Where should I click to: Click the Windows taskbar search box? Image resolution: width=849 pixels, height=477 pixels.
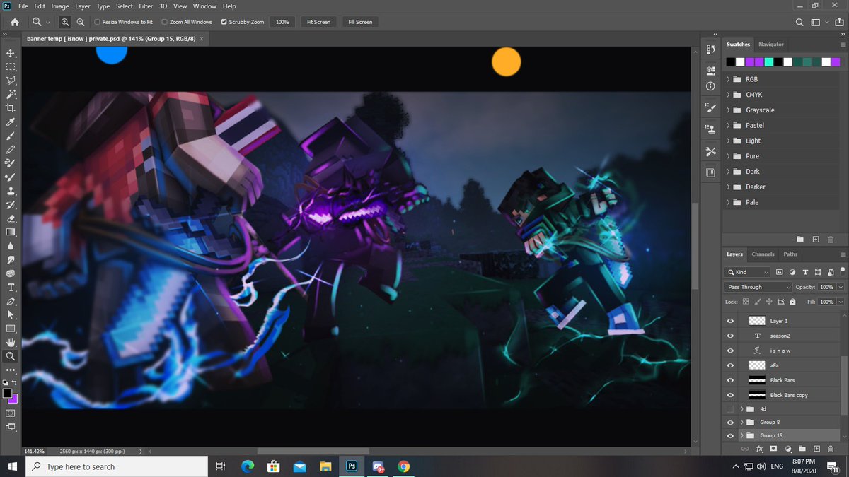[117, 466]
